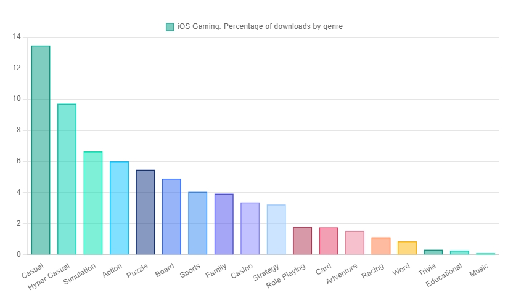
Task: Select the orange Racing bar
Action: [381, 246]
